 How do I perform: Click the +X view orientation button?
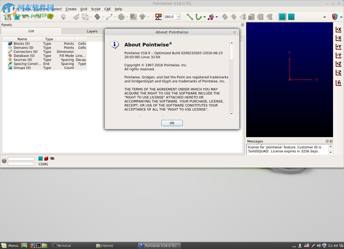point(338,30)
